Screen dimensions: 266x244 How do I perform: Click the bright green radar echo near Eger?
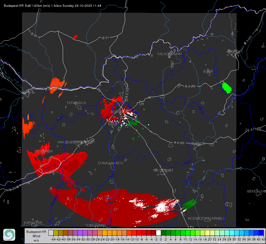click(x=227, y=88)
